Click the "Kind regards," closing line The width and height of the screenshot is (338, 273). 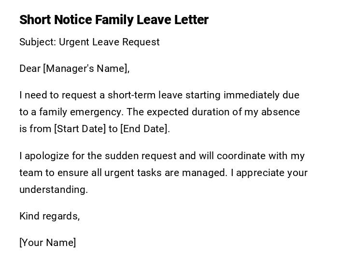coord(49,216)
